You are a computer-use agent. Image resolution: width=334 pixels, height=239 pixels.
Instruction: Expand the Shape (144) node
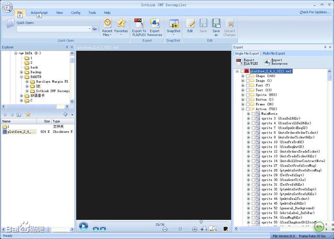point(242,76)
